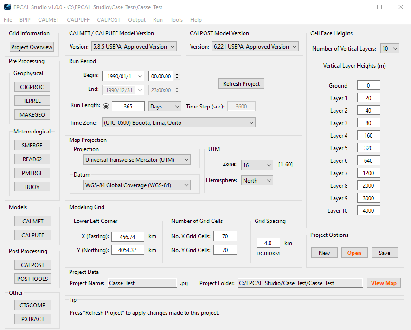This screenshot has width=411, height=330.
Task: Select the Run Length radio button
Action: (106, 106)
